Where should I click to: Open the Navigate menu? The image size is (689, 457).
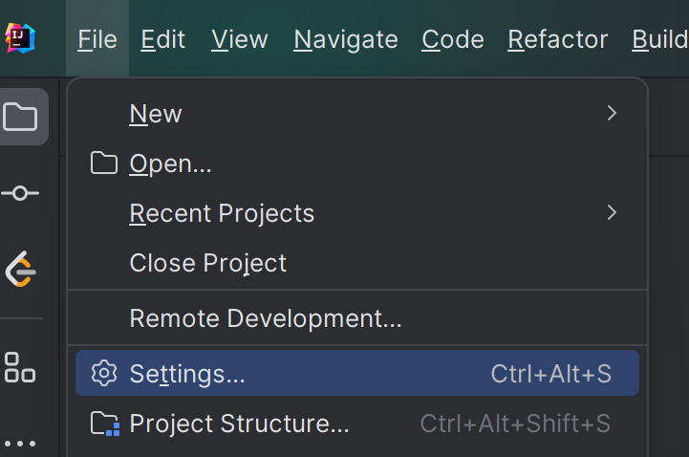pyautogui.click(x=346, y=39)
